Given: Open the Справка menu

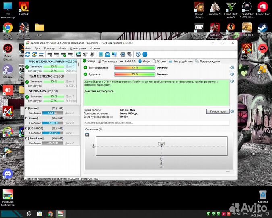Looking at the screenshot, I should click(x=95, y=48).
